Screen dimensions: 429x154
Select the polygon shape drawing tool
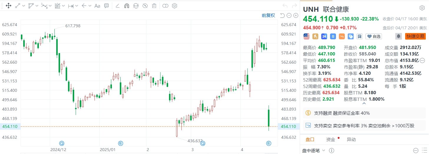[31, 6]
